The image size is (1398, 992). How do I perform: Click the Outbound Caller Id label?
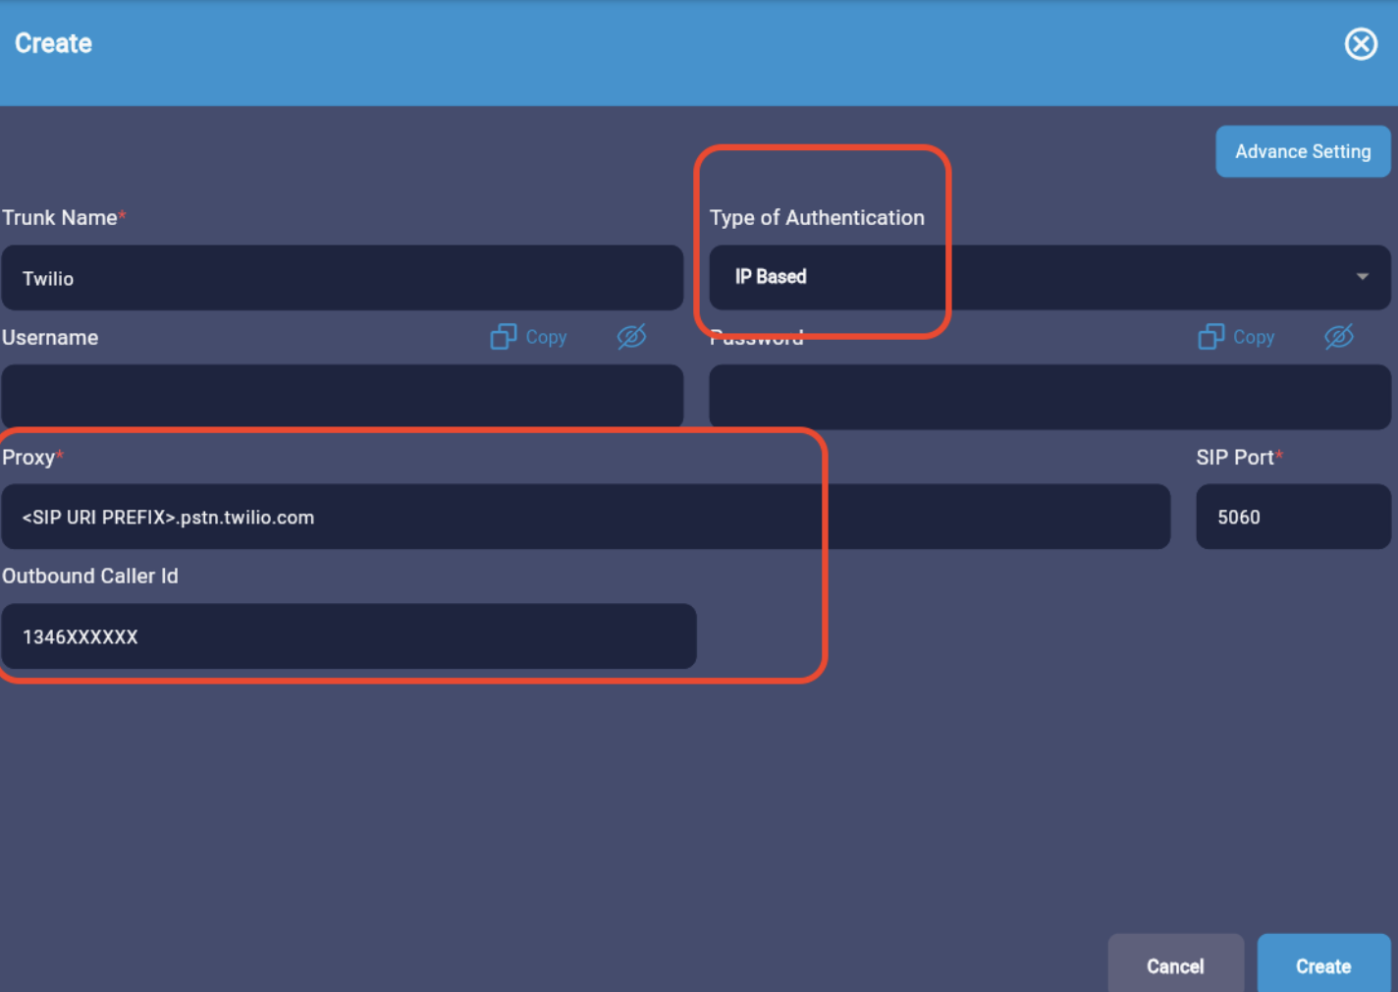[x=89, y=576]
